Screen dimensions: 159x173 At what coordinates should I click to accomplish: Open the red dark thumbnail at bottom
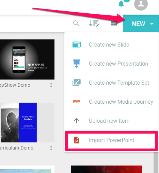pyautogui.click(x=106, y=169)
